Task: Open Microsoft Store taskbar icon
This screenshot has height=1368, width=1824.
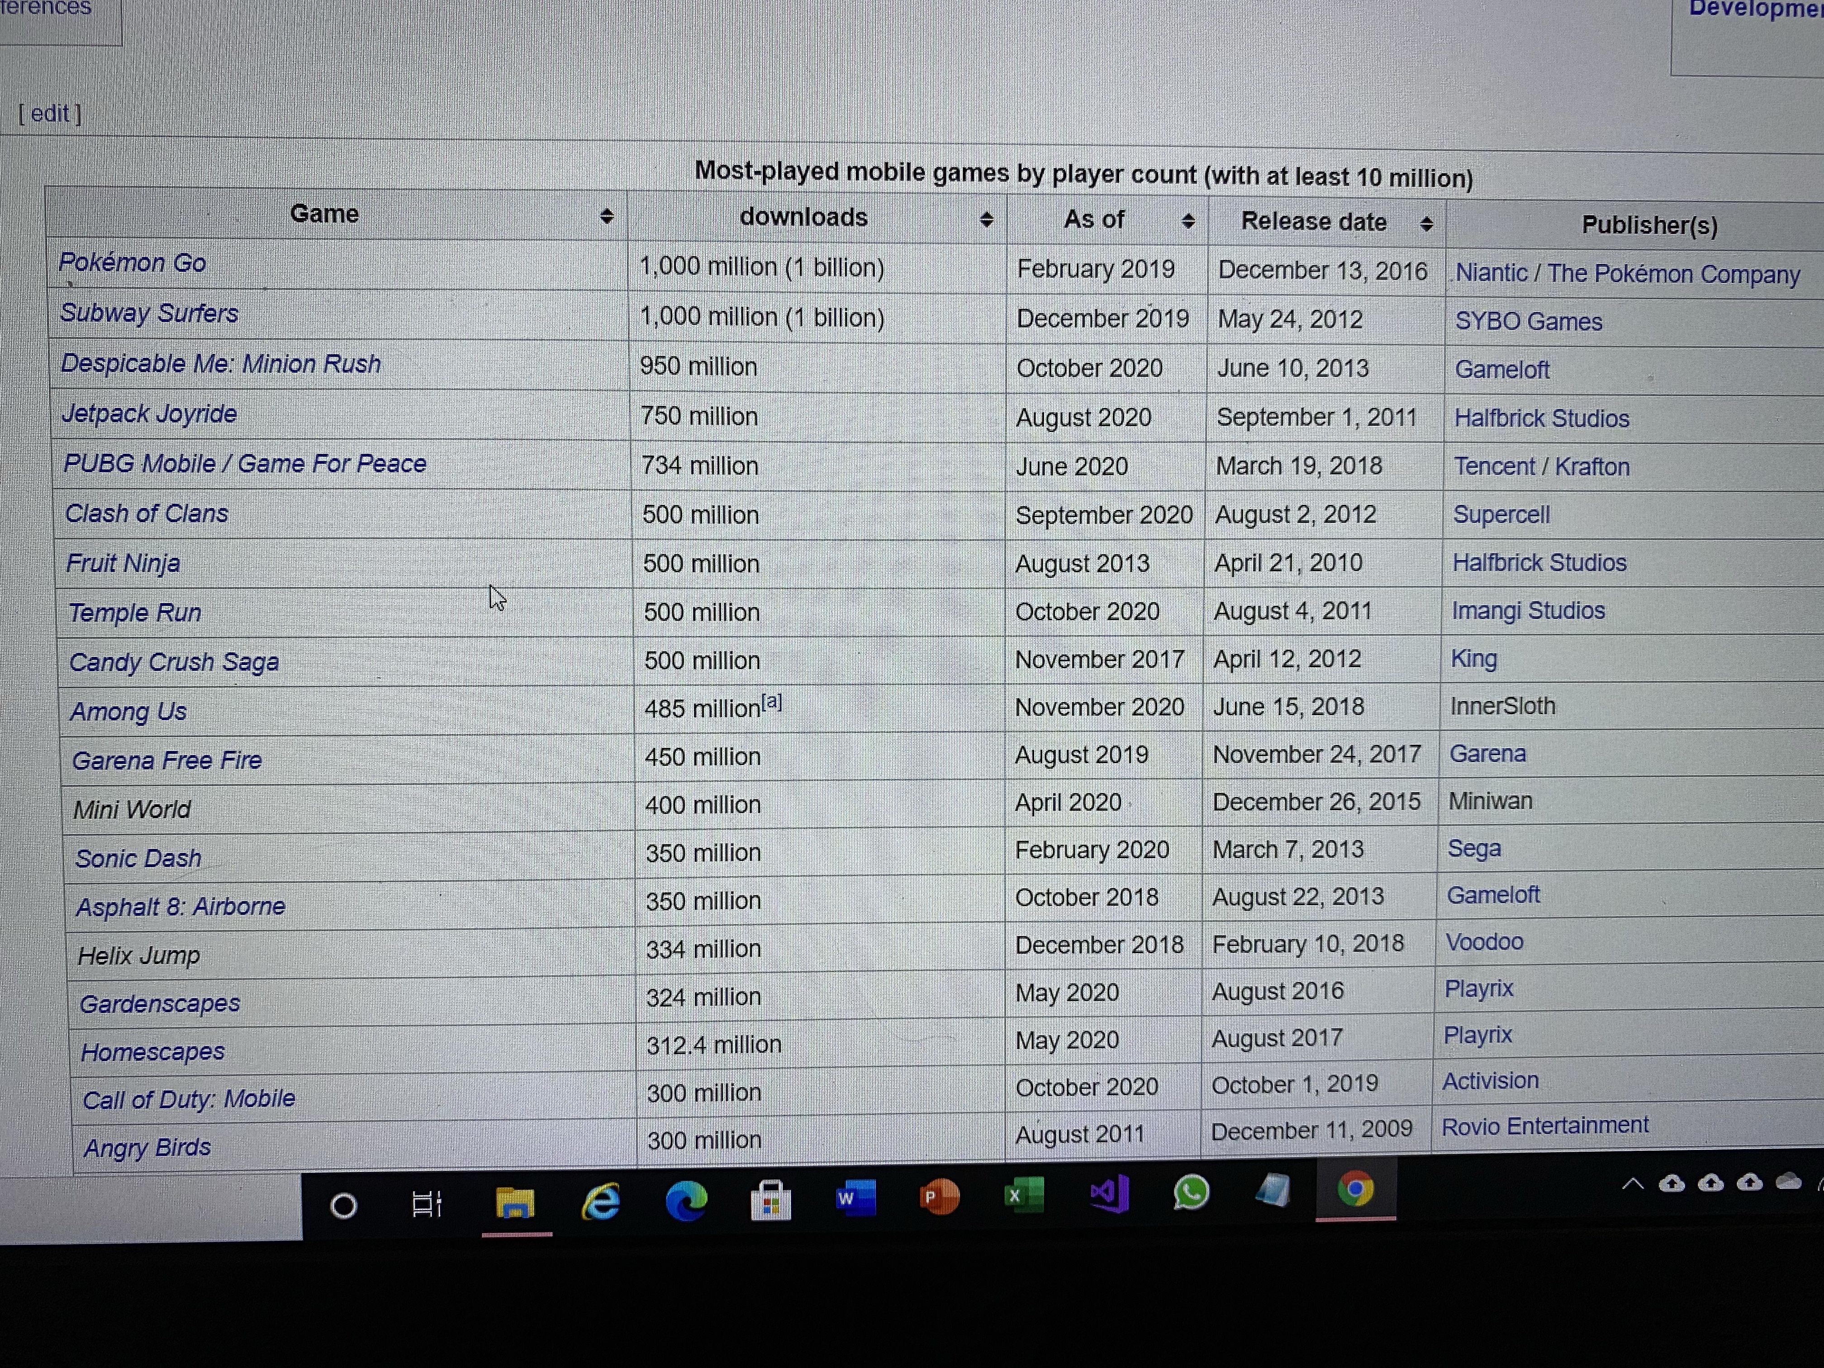Action: pos(771,1200)
